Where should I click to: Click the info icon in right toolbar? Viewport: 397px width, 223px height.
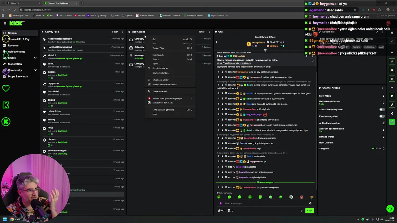coord(392,33)
